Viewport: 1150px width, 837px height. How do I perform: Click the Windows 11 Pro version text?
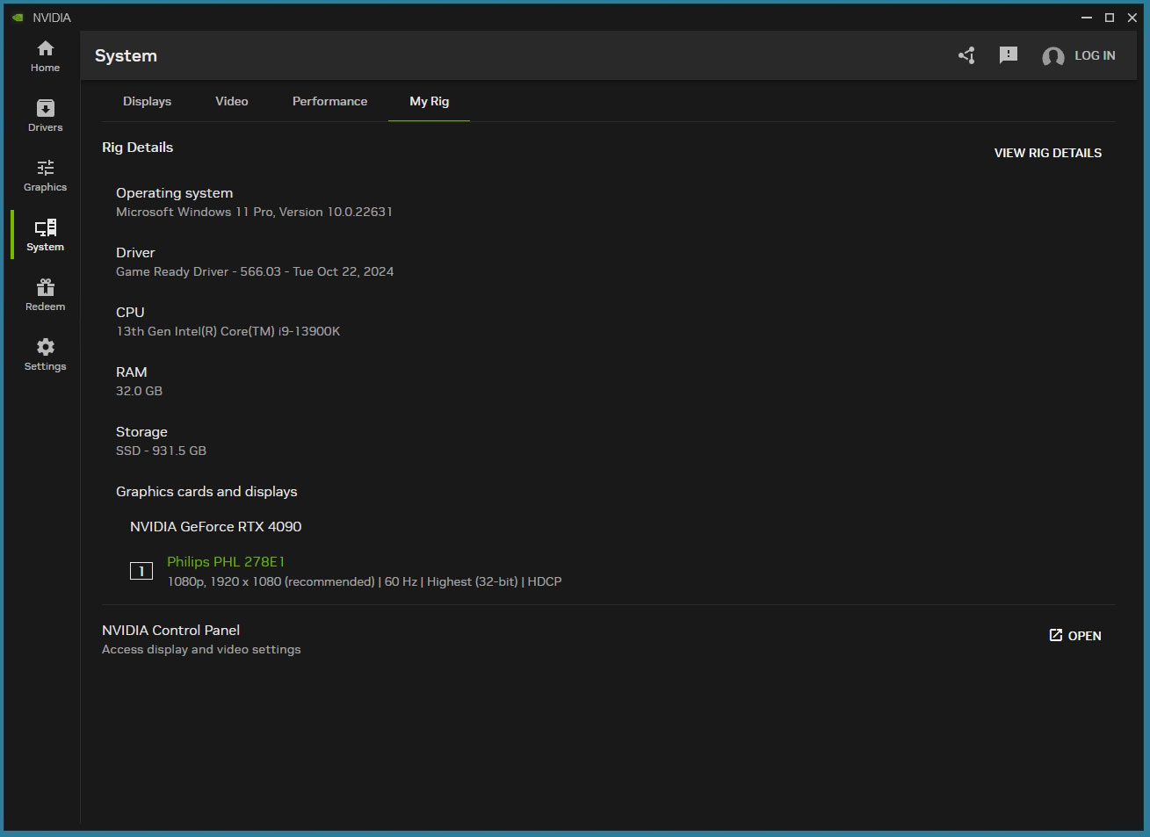tap(254, 212)
